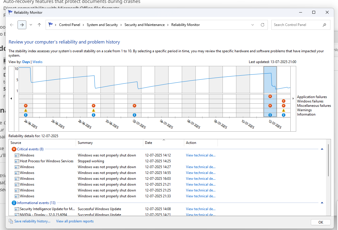Click information icon on 13-07-2025

[283, 115]
